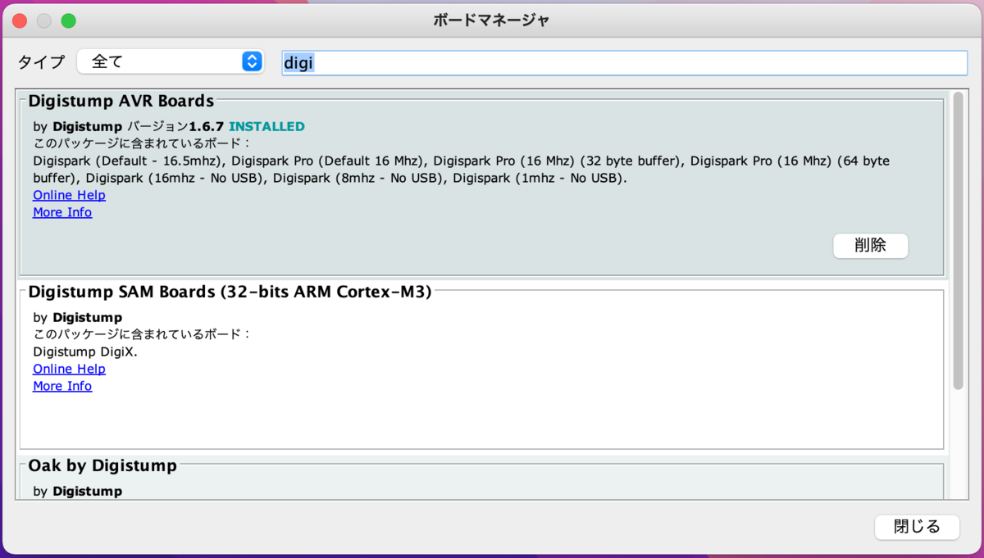Select the Digistump AVR Boards package title
Screen dimensions: 984x558
(121, 101)
